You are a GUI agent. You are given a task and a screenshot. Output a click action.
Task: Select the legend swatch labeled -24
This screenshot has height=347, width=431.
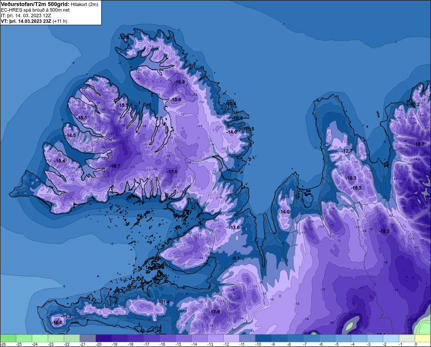pos(40,338)
